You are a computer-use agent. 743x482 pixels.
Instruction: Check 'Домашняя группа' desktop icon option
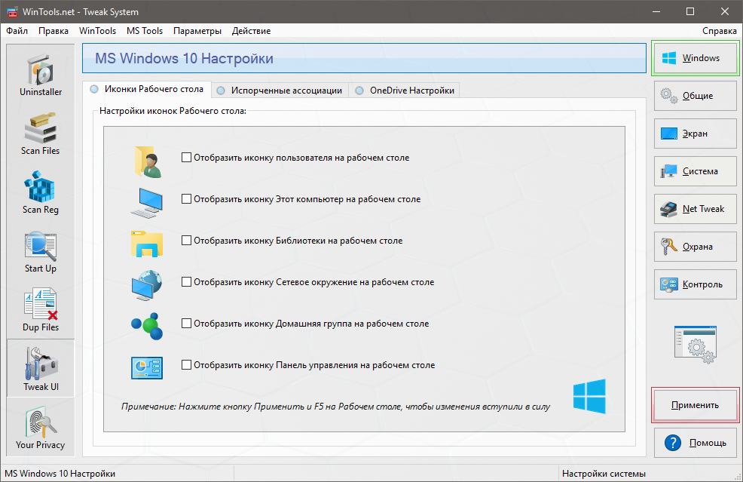(x=187, y=324)
